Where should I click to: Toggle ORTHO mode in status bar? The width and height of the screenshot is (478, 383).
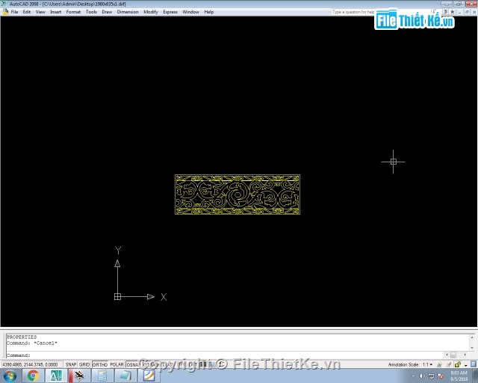tap(100, 364)
